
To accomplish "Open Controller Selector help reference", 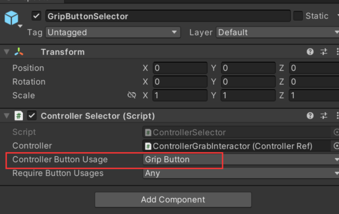I will pos(310,115).
